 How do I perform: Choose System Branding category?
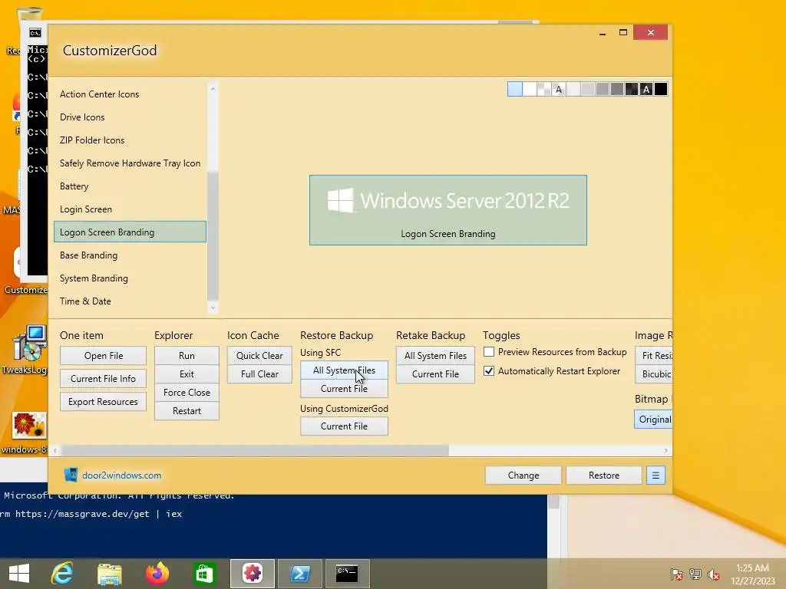coord(130,278)
